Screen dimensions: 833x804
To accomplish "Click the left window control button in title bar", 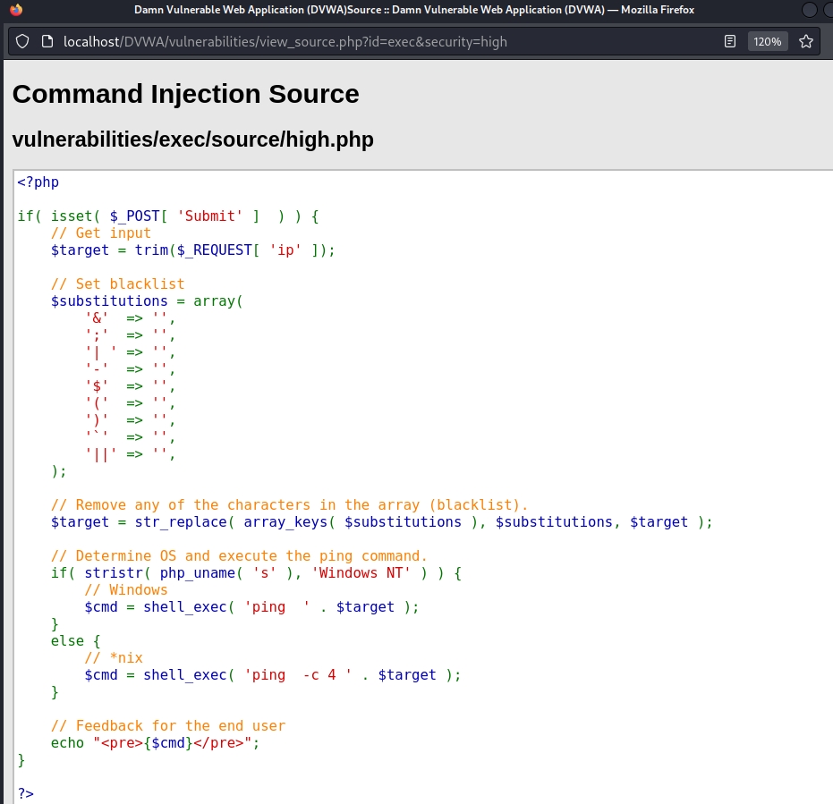I will coord(809,10).
